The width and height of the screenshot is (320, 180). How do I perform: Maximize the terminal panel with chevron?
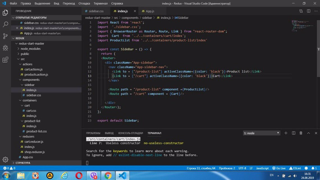coord(308,133)
